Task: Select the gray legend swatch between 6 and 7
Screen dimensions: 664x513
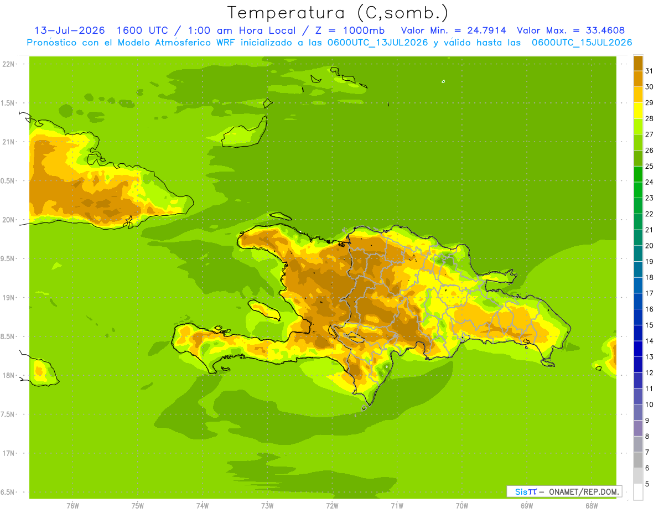Action: [637, 460]
